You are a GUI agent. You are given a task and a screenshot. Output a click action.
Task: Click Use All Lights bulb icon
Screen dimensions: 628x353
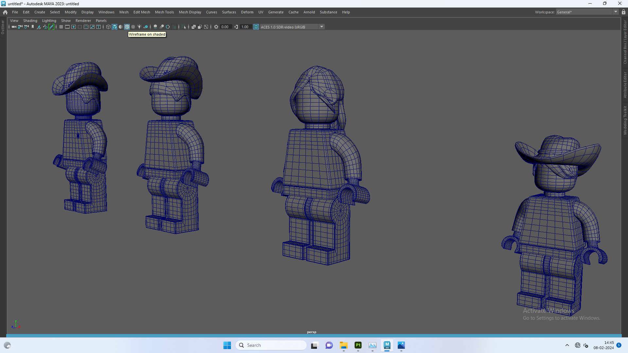coord(139,27)
